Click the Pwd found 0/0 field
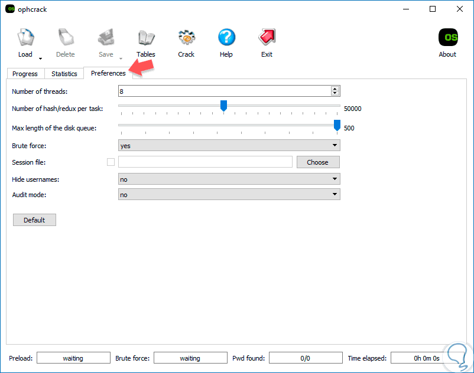The width and height of the screenshot is (474, 373). pyautogui.click(x=306, y=358)
